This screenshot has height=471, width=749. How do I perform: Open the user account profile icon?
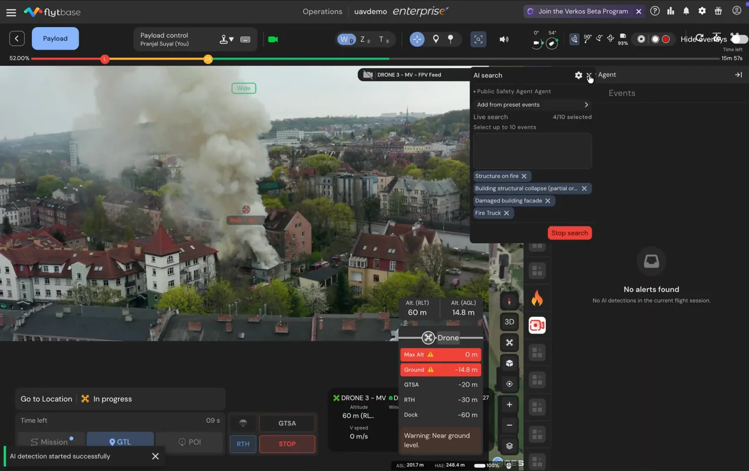coord(737,10)
